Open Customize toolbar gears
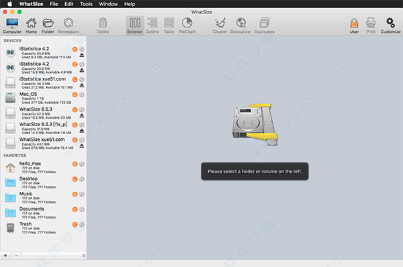 click(390, 25)
